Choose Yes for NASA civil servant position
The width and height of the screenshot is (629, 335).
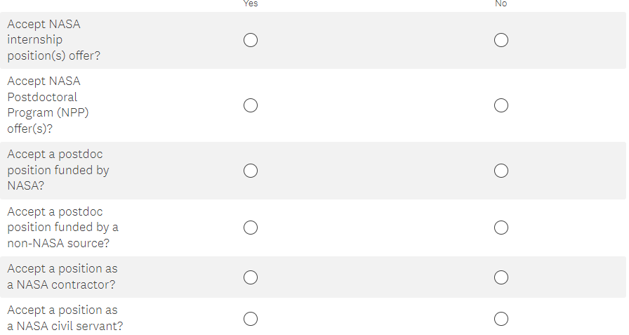tap(251, 319)
